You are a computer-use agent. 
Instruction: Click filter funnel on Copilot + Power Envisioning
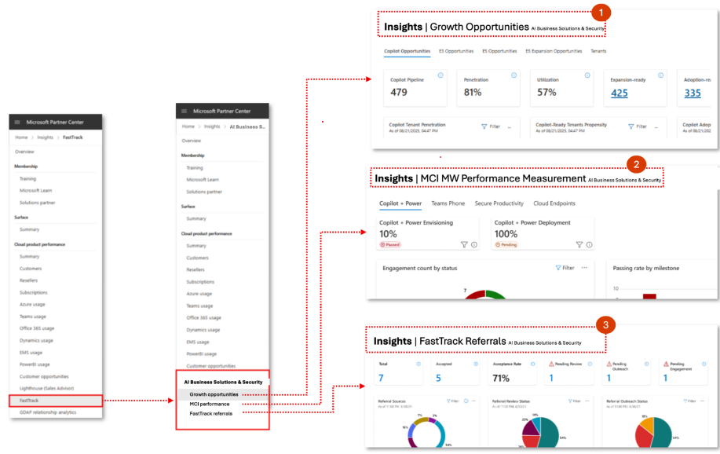[465, 244]
